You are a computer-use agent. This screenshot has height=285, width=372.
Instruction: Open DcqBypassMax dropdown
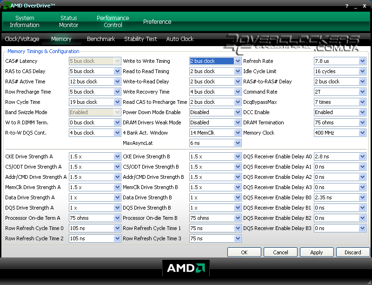click(362, 102)
